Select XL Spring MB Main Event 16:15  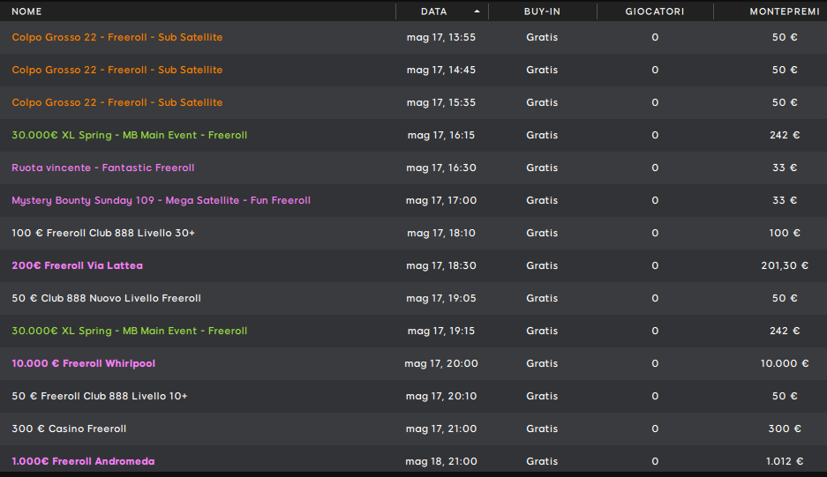(413, 136)
